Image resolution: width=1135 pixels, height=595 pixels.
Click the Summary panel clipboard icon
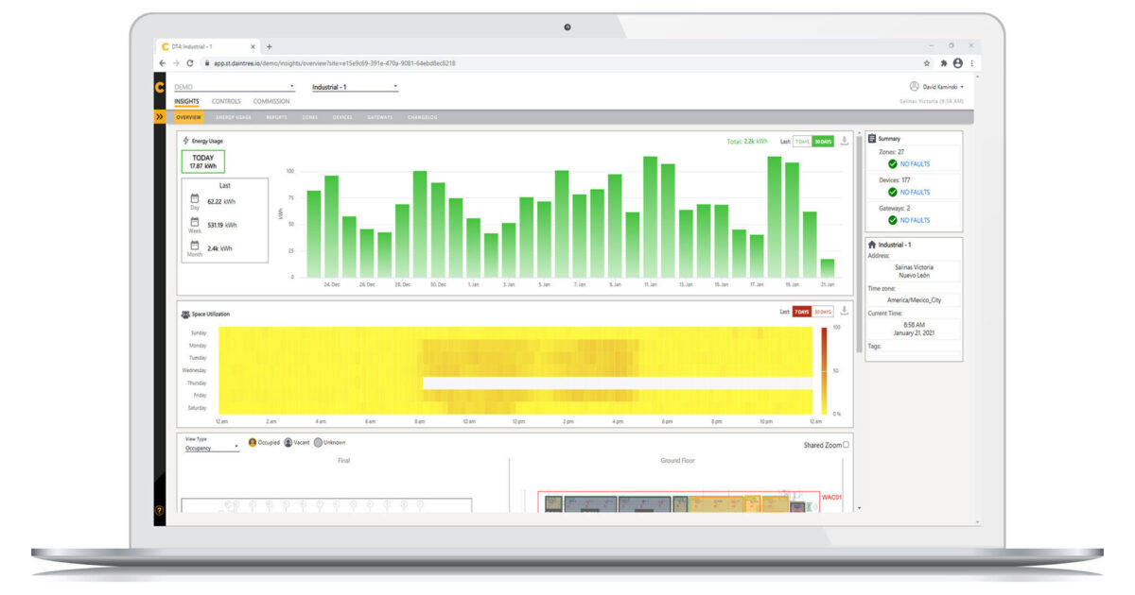pyautogui.click(x=871, y=138)
